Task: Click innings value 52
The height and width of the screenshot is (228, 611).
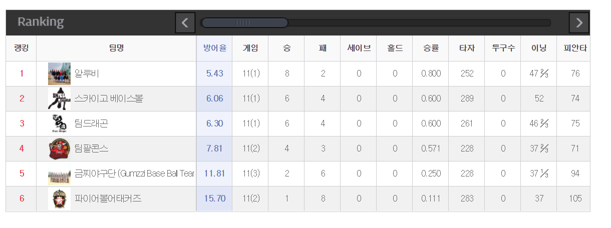Action: point(539,98)
